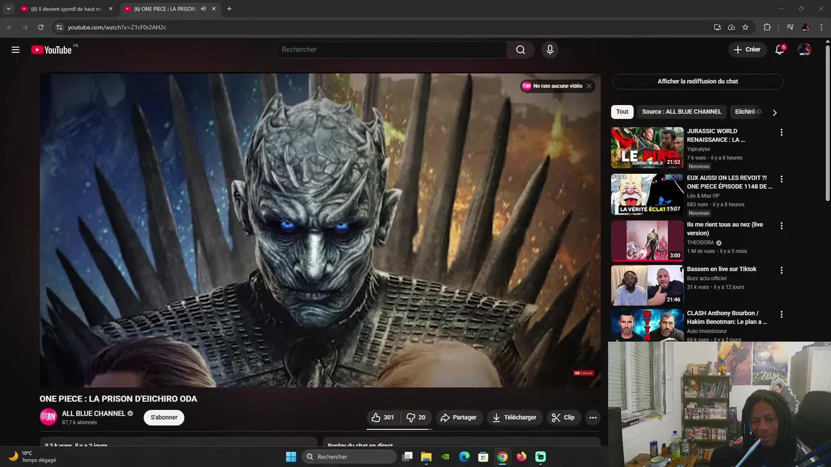This screenshot has width=831, height=467.
Task: Open NVIDIA app from the taskbar
Action: point(445,457)
